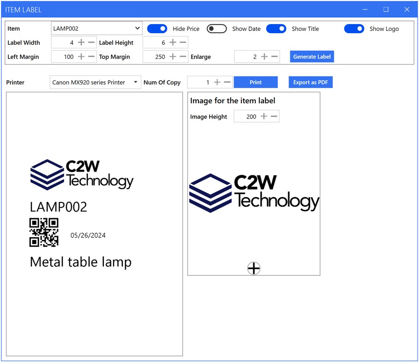Click the QR code on the label preview

[44, 232]
